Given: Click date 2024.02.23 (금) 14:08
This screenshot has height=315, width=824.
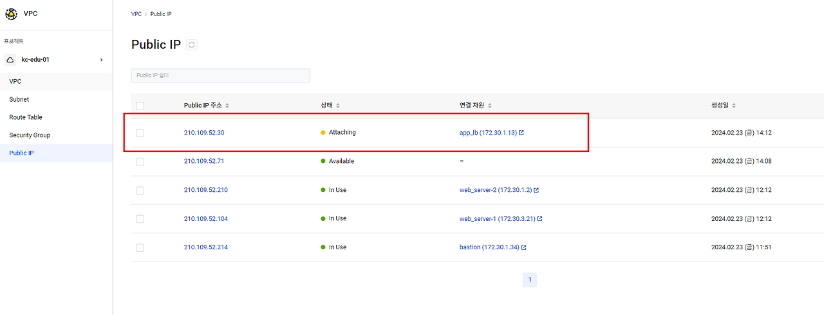Looking at the screenshot, I should 742,161.
